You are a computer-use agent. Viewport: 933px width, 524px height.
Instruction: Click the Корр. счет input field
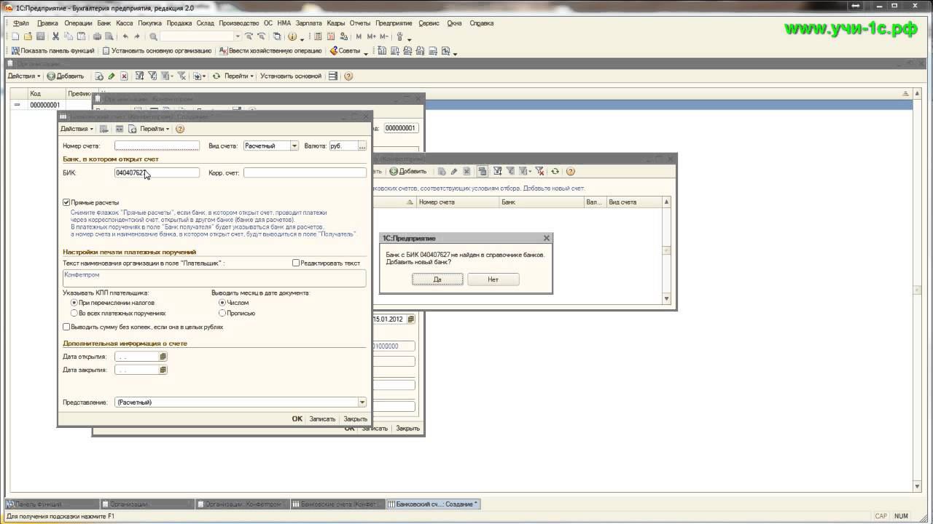click(305, 172)
